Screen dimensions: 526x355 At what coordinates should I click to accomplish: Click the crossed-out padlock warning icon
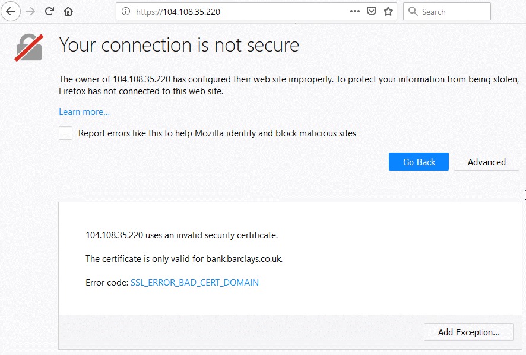(28, 47)
